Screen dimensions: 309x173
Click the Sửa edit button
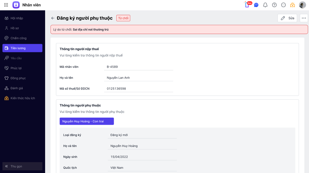tap(287, 18)
